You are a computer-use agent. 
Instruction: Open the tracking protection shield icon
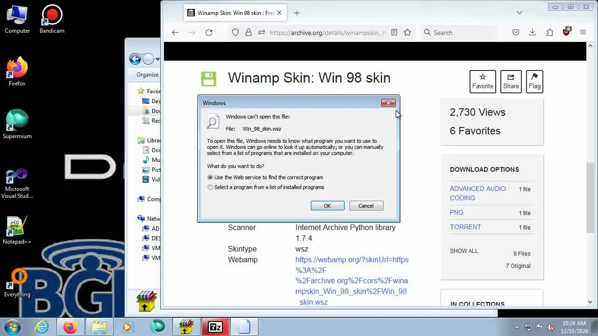(235, 33)
